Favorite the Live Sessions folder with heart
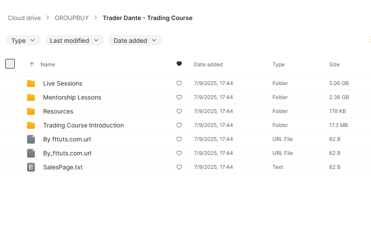This screenshot has width=371, height=230. click(x=179, y=83)
